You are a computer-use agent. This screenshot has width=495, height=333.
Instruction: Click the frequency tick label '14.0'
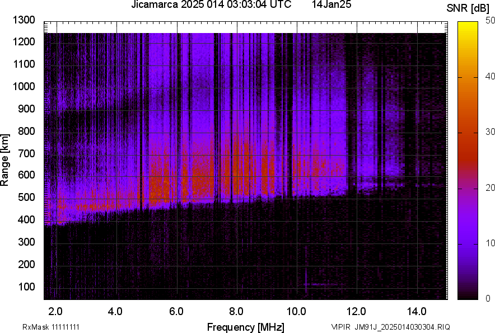pos(417,312)
